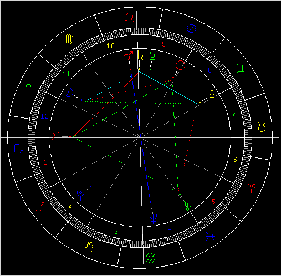Click the red Mars planet glyph
The image size is (281, 276).
tap(128, 56)
